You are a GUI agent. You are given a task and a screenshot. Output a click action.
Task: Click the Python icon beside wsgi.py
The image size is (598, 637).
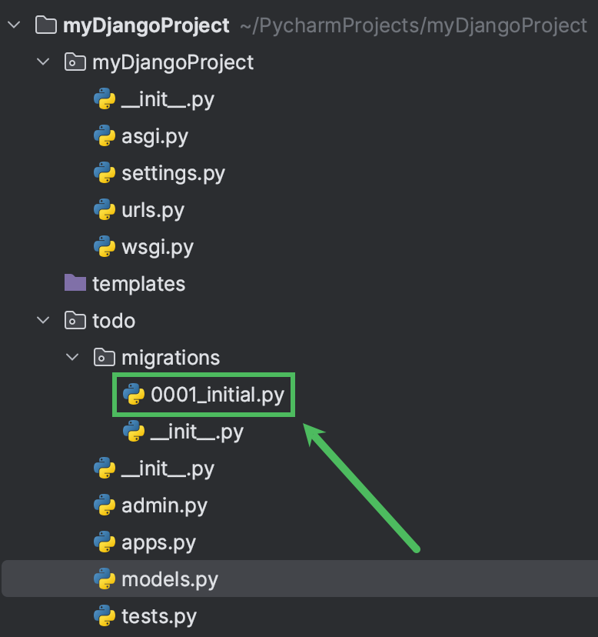click(104, 247)
